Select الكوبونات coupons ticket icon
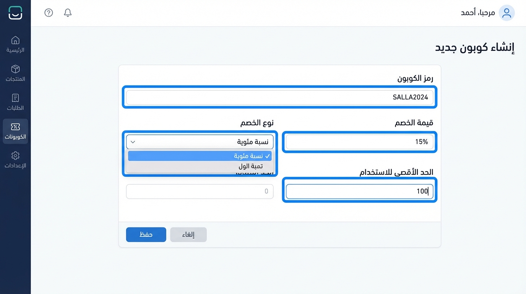The image size is (526, 294). point(15,127)
